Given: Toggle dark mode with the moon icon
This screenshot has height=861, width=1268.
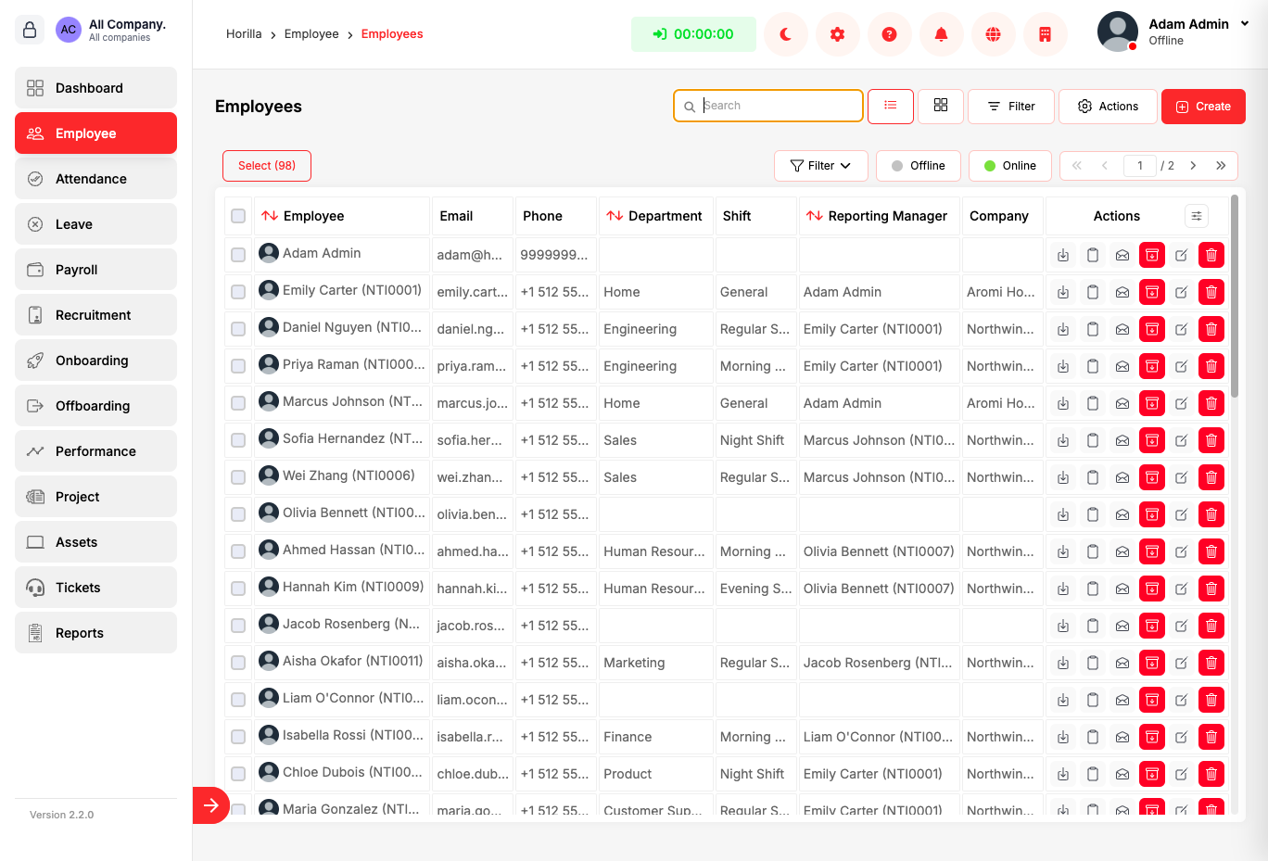Looking at the screenshot, I should 786,34.
